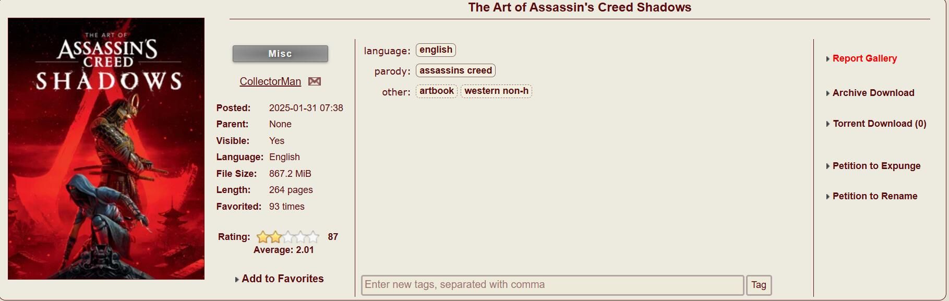Screen dimensions: 949x301
Task: Click the Archive Download link
Action: [x=873, y=93]
